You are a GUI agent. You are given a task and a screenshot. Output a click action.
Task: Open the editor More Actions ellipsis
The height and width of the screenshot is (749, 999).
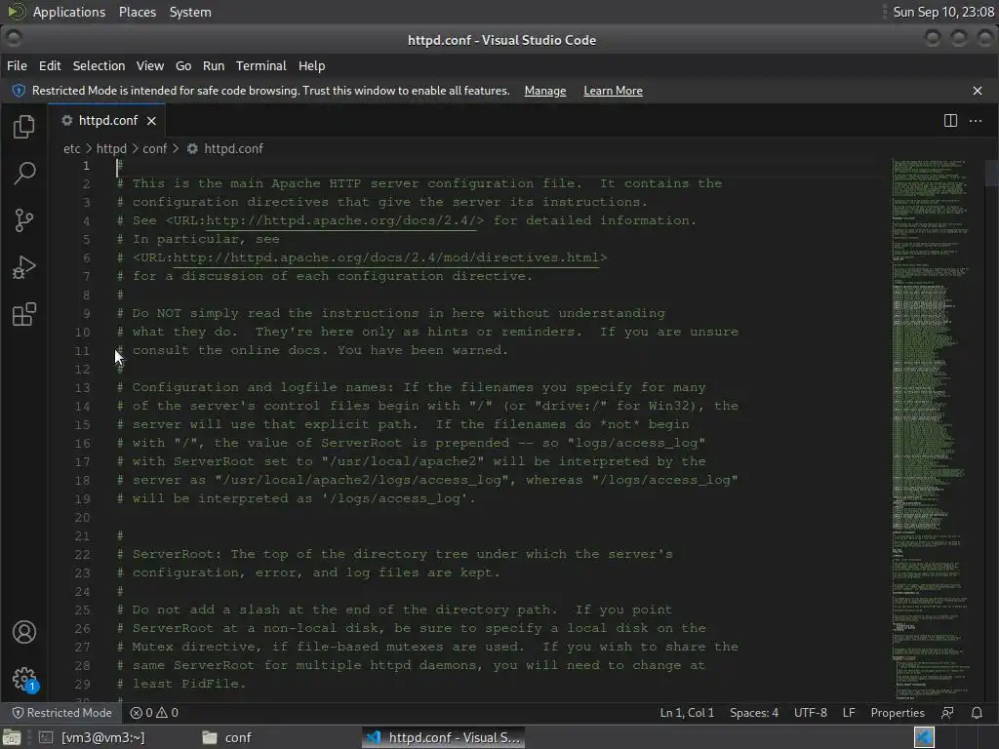(976, 120)
